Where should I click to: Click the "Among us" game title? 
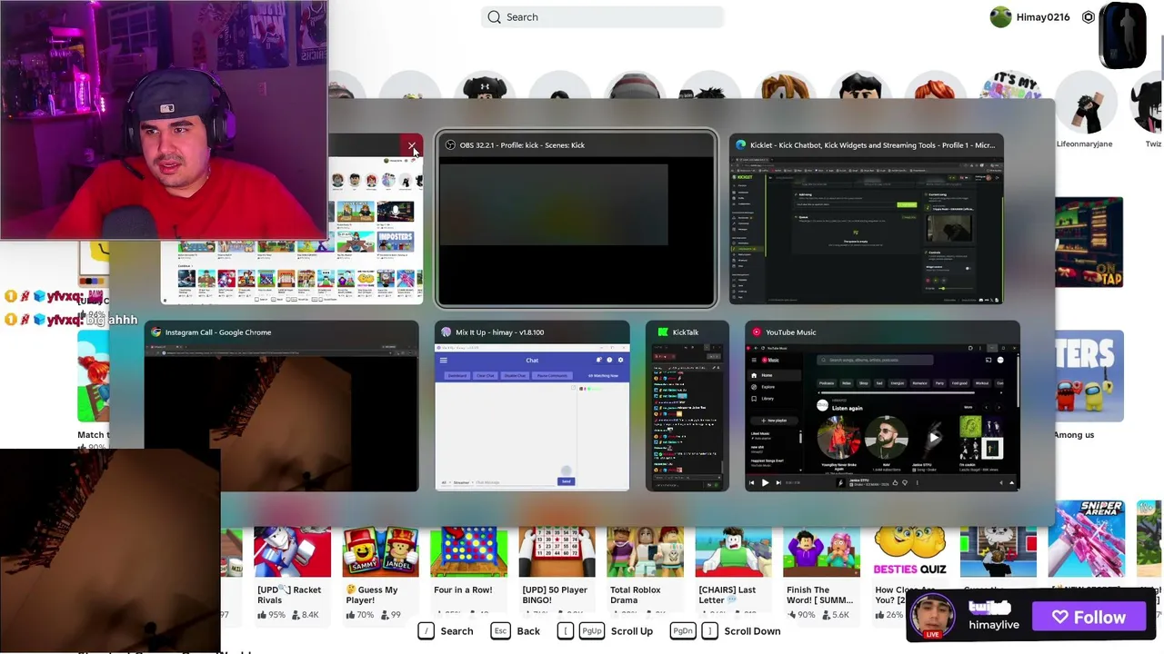(x=1074, y=435)
